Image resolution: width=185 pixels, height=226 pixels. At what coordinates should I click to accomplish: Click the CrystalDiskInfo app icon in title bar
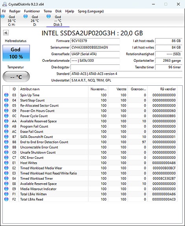4,4
